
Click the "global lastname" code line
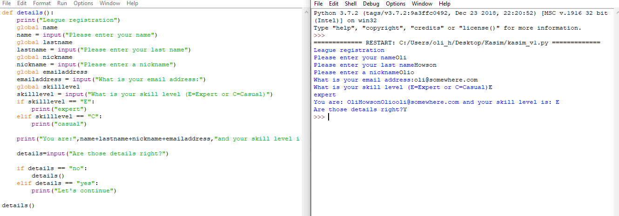[45, 43]
